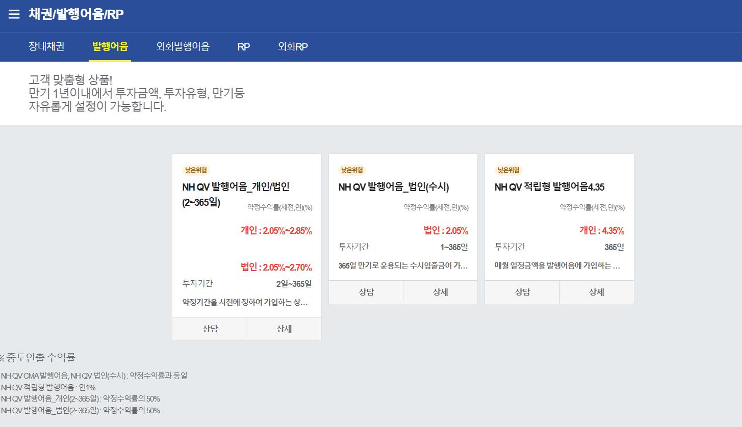Request 상담 for NH QV 발행어음_법인(수시)

pos(366,292)
